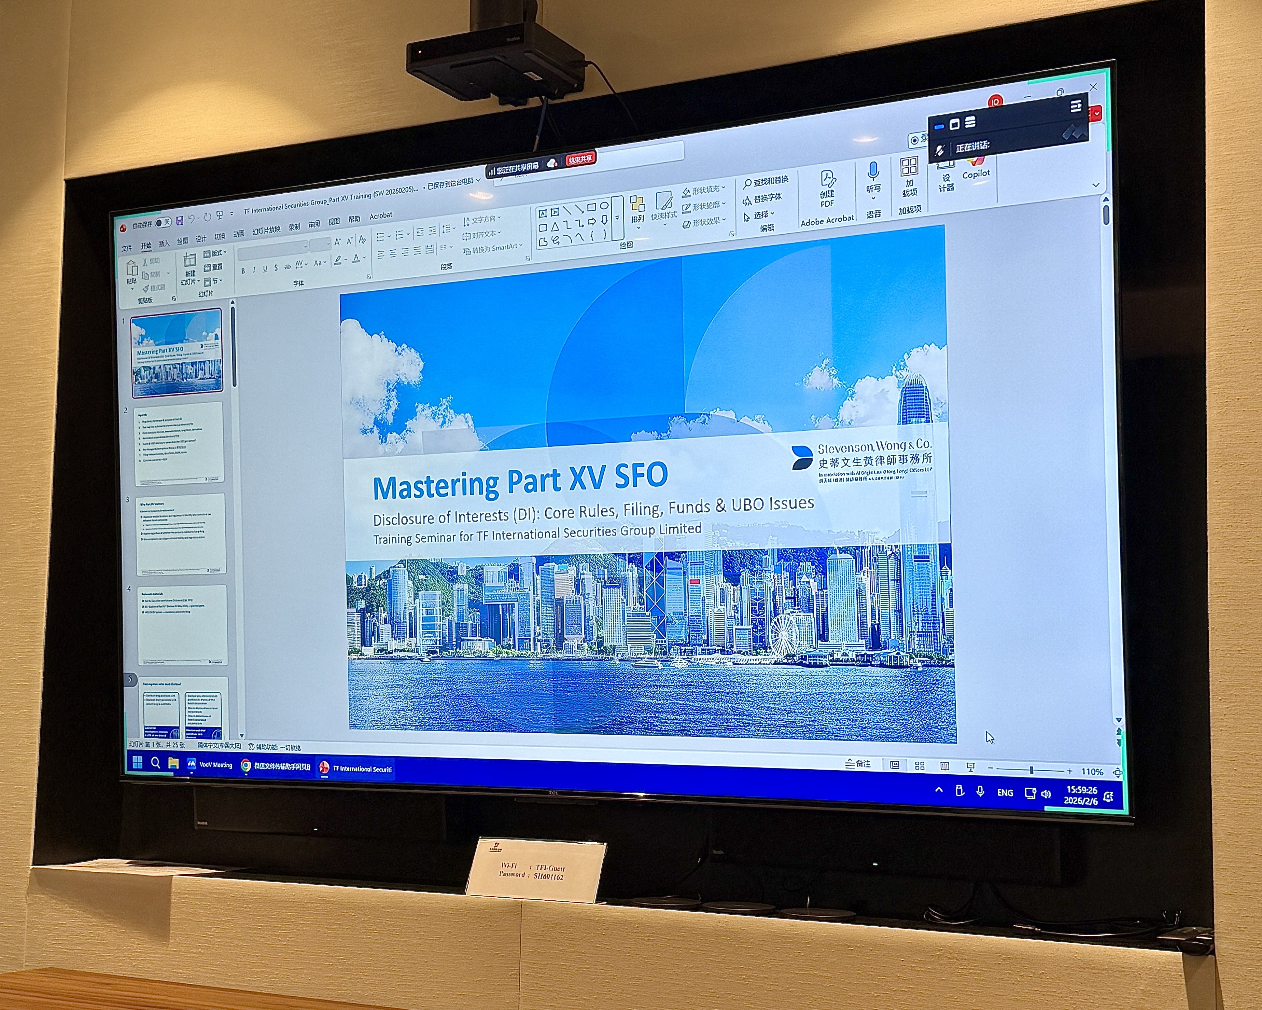Viewport: 1262px width, 1010px height.
Task: Open the Align Text (对齐文本) dropdown
Action: click(x=482, y=235)
